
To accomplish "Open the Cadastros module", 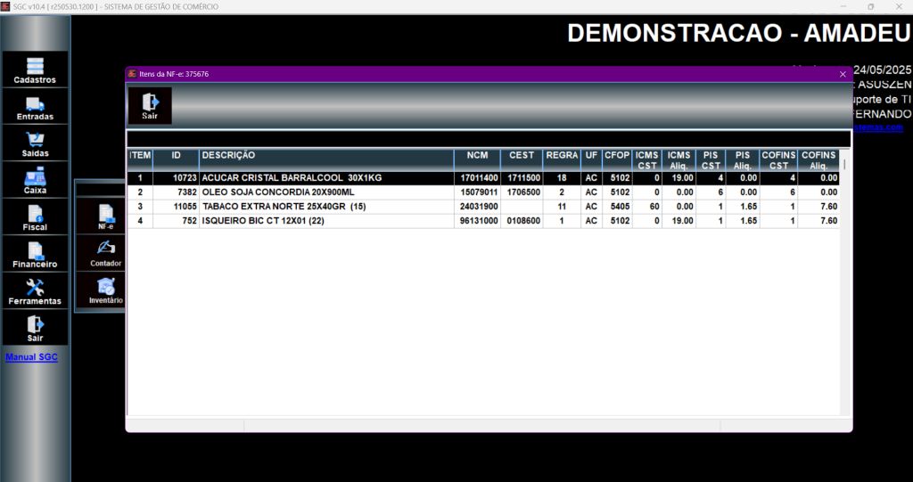I will (35, 69).
